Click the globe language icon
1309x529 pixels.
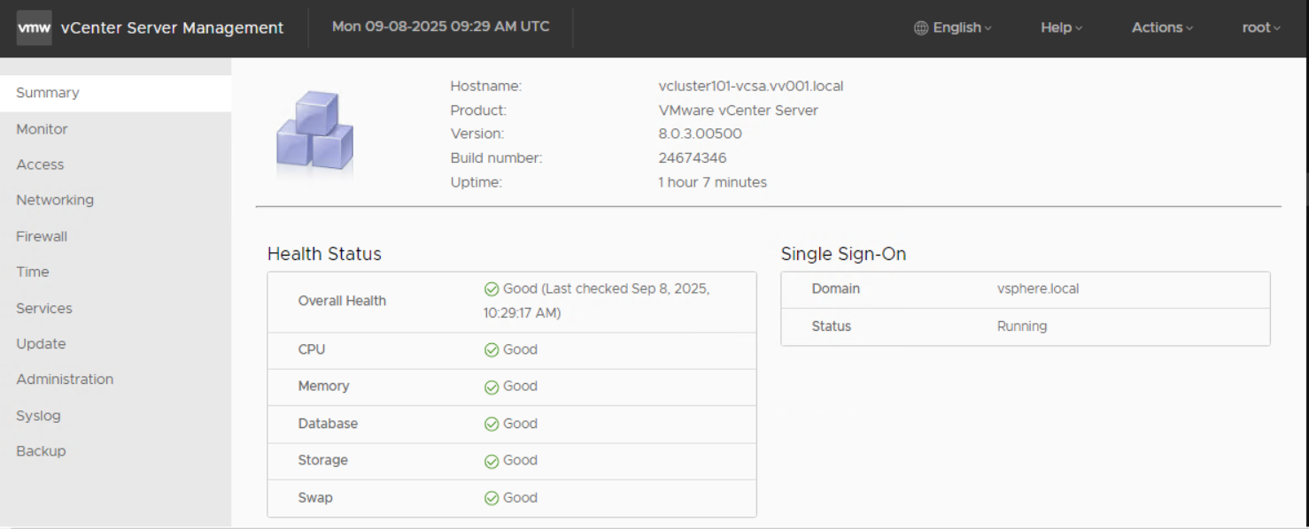(x=921, y=28)
